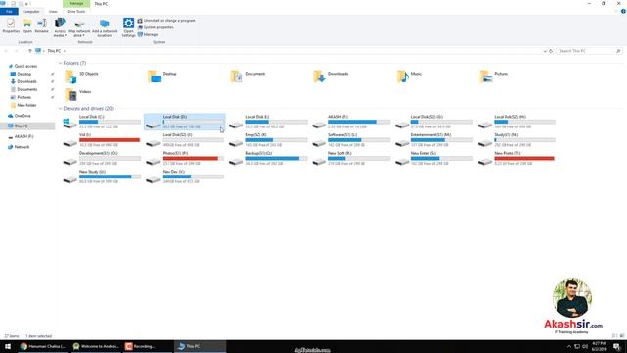Select the Manage contextual tab header

click(76, 4)
